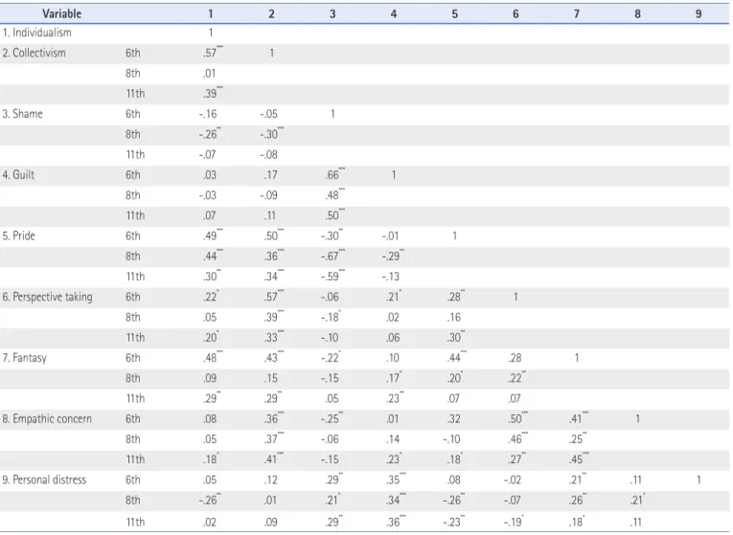
Task: Click column header '2'
Action: click(271, 14)
